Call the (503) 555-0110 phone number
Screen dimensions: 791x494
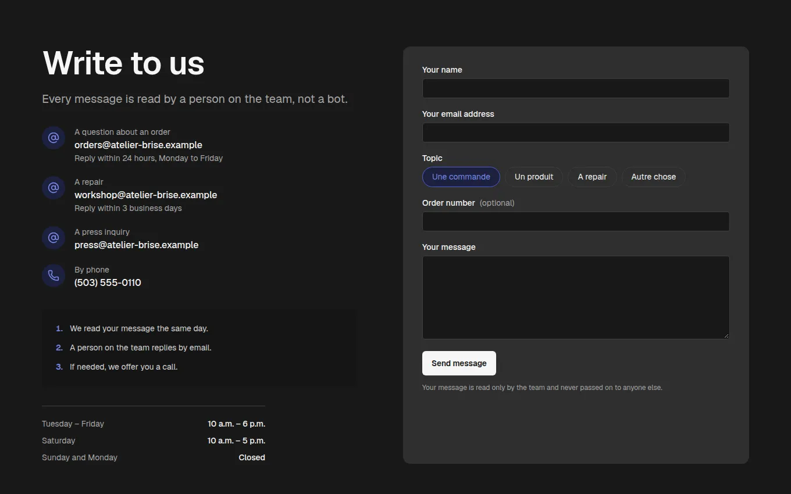(108, 282)
